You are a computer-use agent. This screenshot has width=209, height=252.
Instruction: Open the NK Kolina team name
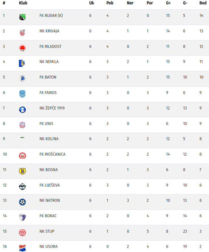pyautogui.click(x=49, y=139)
